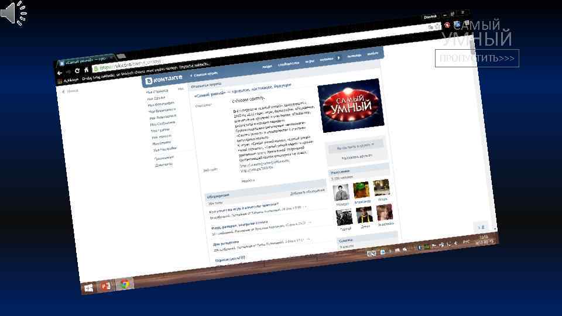Click 'выйти' in VK top menu
This screenshot has width=562, height=316.
pos(372,54)
